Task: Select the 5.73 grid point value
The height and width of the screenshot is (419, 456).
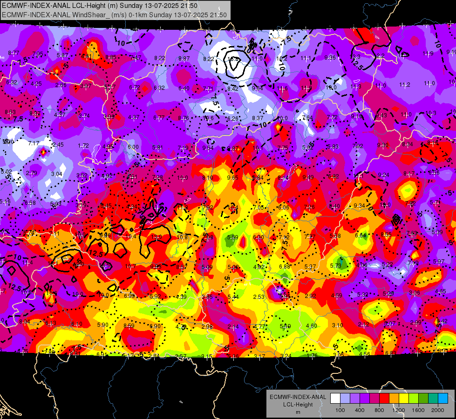Action: pos(335,266)
